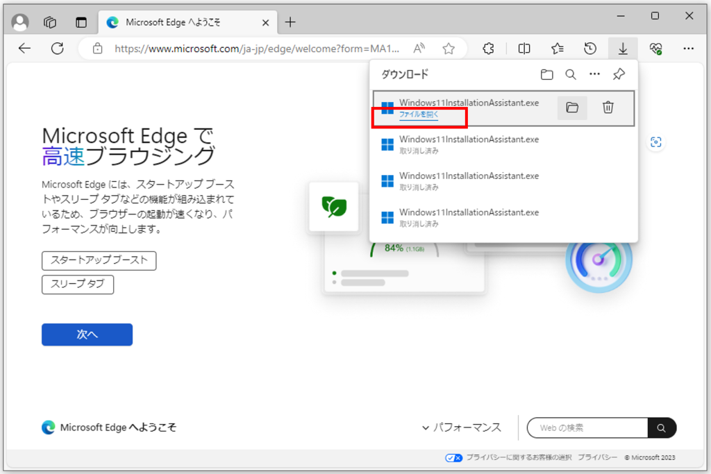Click the Web の検索 input field

tap(587, 428)
